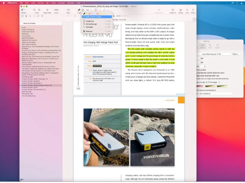The width and height of the screenshot is (245, 183).
Task: Click the Erik Vlietinck name field
Action: pyautogui.click(x=216, y=94)
